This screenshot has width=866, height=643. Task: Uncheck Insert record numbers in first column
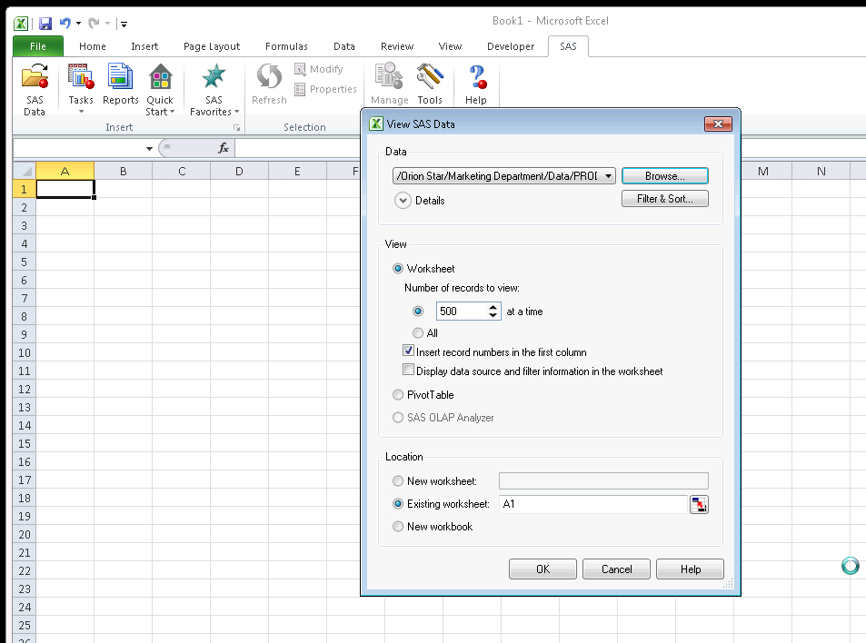point(409,351)
